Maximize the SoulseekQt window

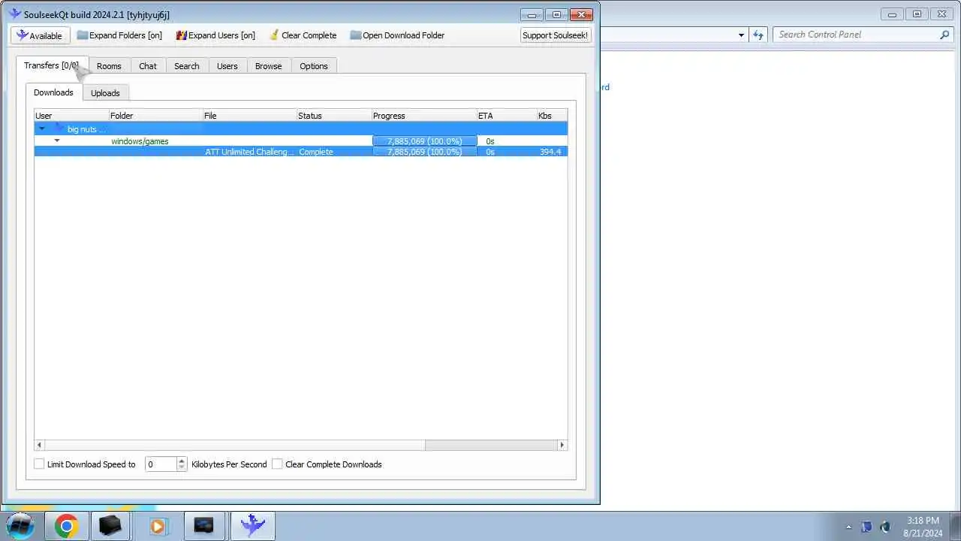(x=556, y=14)
